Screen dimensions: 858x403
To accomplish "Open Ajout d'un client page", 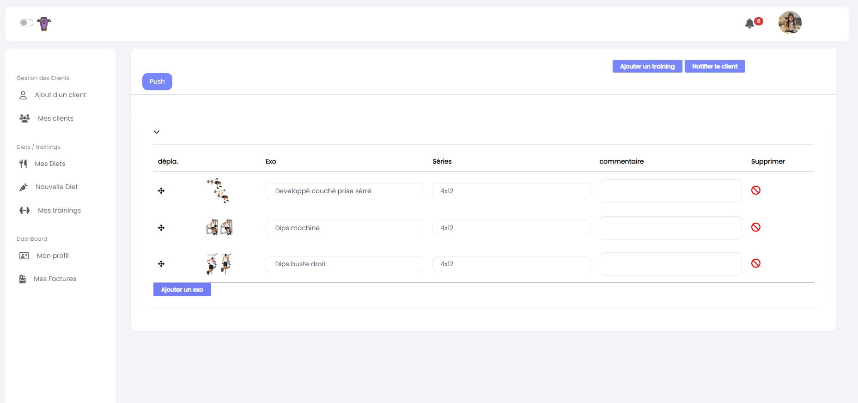I will click(x=60, y=95).
